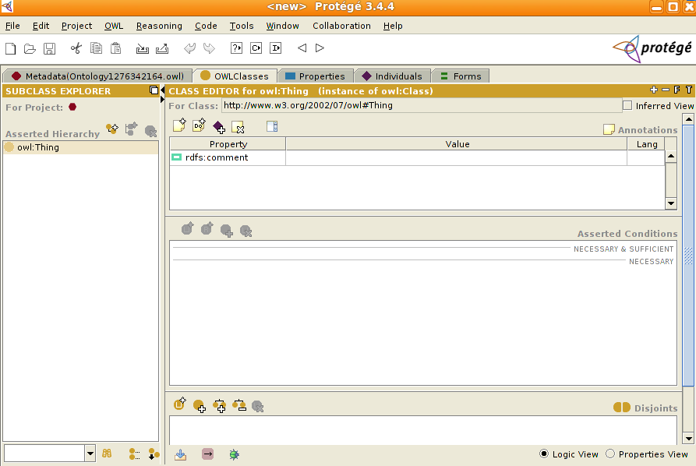The width and height of the screenshot is (696, 466).
Task: Click the blue down-arrow icon at bottom
Action: pyautogui.click(x=181, y=454)
